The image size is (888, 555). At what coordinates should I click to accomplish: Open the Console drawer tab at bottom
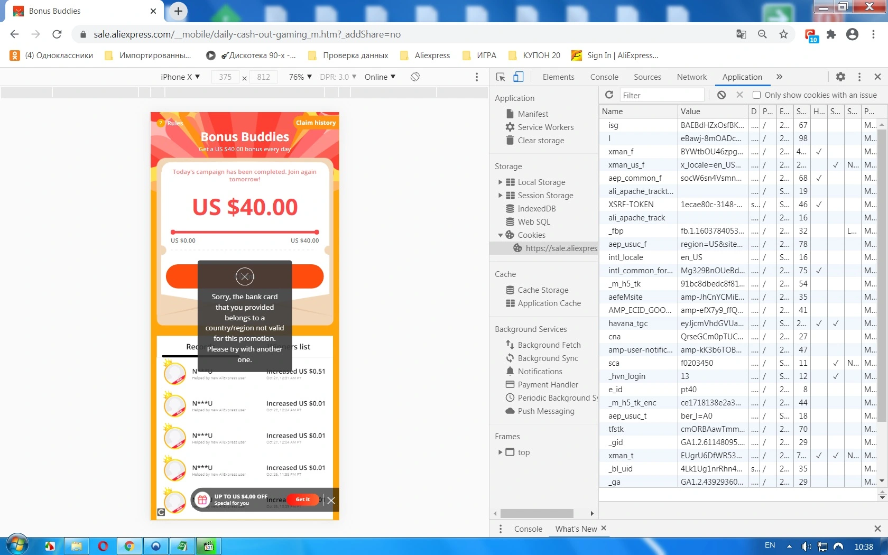[528, 529]
